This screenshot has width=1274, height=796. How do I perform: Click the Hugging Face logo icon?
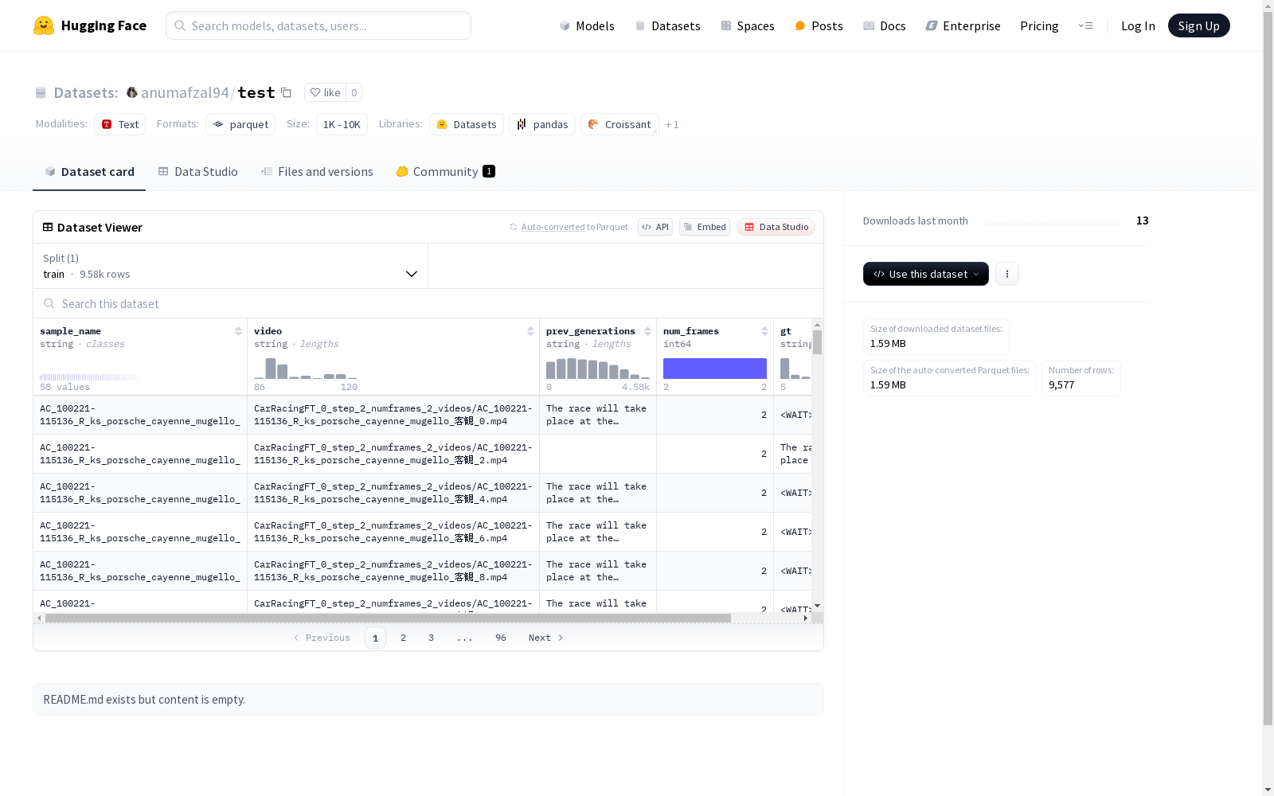(x=44, y=25)
